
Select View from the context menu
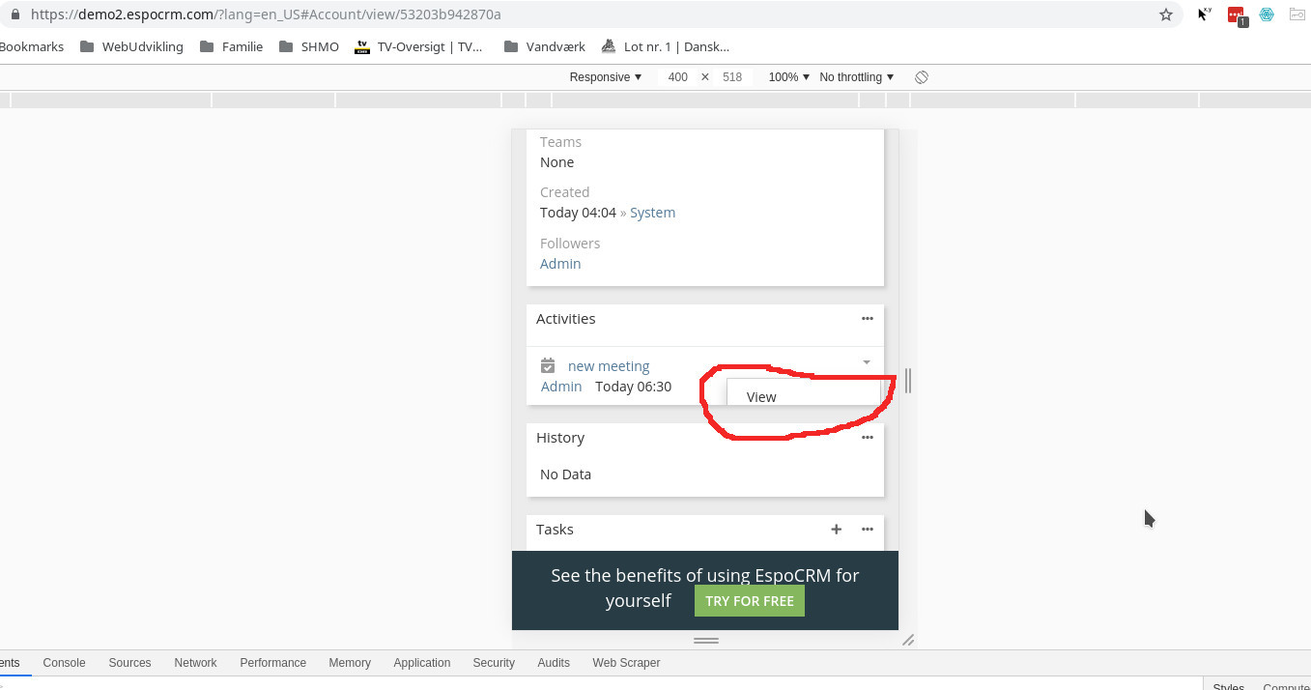[x=761, y=397]
